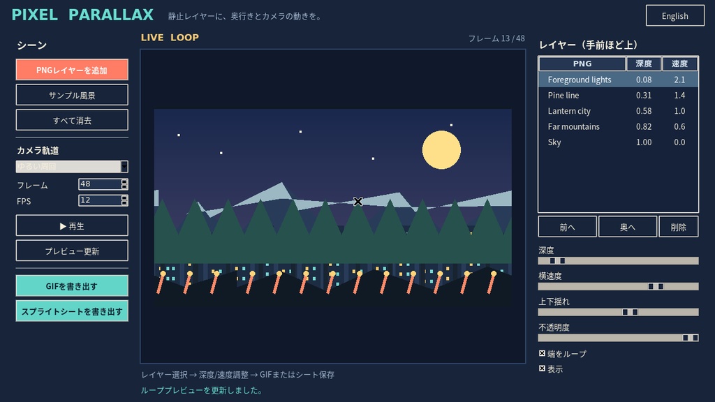Click speed value 0.6 of Far mountains
The height and width of the screenshot is (402, 715).
679,127
